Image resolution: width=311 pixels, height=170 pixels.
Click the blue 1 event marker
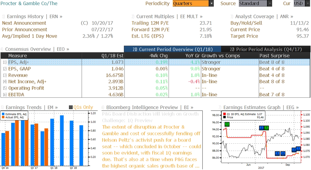tap(298, 148)
